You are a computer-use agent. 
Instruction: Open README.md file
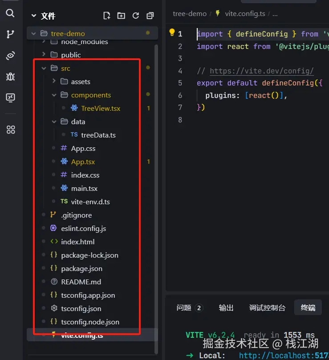[x=81, y=282]
